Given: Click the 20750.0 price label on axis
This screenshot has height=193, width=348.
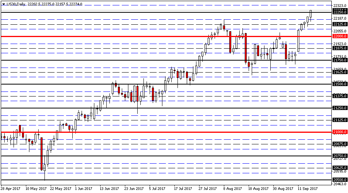Looking at the screenshot, I should click(339, 156).
